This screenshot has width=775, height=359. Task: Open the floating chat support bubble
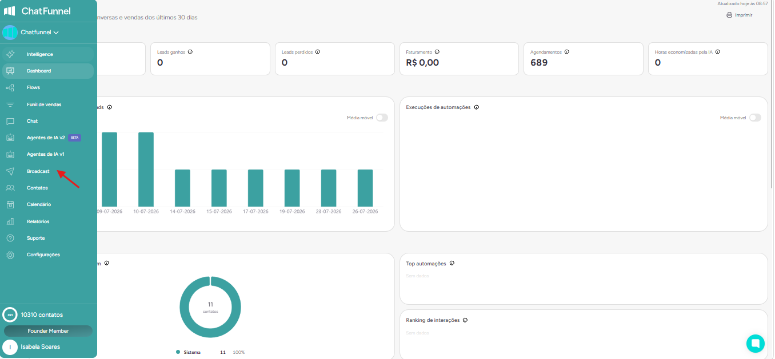(755, 344)
